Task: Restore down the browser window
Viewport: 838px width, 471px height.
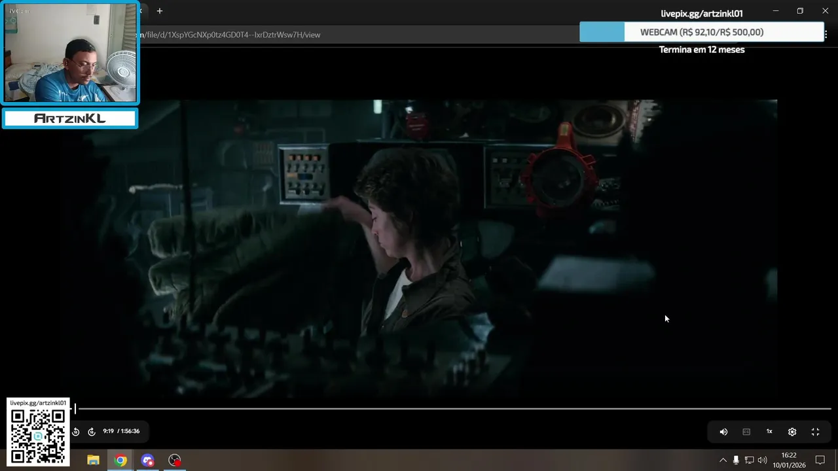Action: [x=800, y=11]
